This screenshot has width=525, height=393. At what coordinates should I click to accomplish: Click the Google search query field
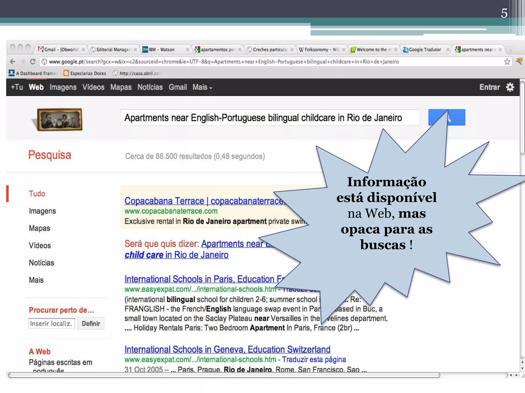(x=270, y=117)
